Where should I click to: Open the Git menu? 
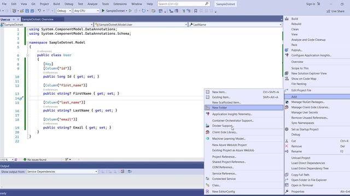(x=33, y=4)
